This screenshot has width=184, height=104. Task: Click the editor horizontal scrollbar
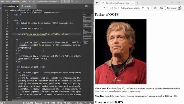pyautogui.click(x=38, y=100)
